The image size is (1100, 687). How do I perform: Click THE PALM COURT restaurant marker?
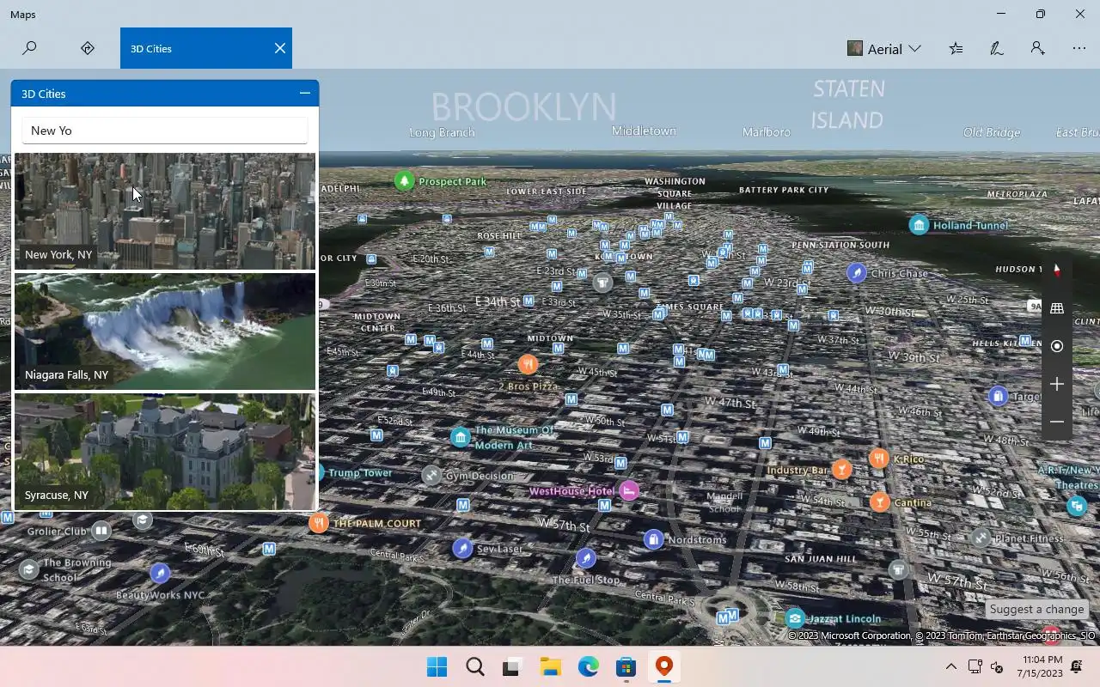coord(319,522)
